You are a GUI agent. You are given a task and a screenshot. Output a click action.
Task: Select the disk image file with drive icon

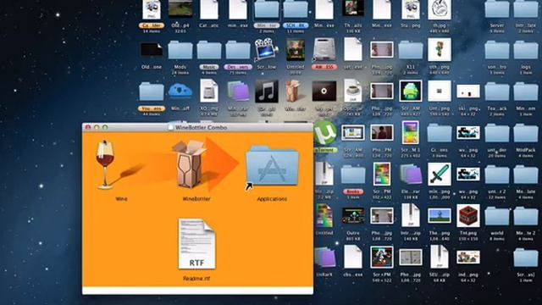click(x=209, y=91)
